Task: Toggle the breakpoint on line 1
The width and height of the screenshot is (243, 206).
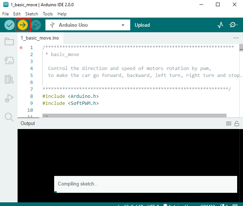Action: [x=21, y=48]
